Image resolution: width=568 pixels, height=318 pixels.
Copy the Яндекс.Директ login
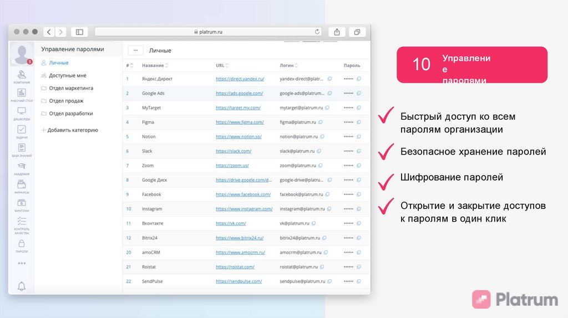tap(329, 79)
